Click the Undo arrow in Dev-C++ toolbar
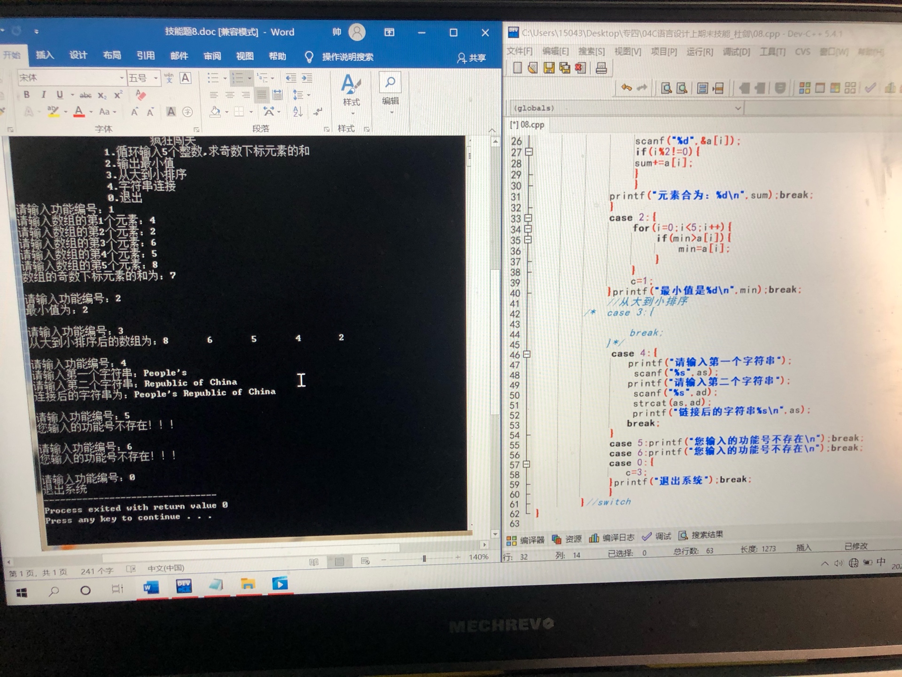The width and height of the screenshot is (902, 677). (626, 87)
